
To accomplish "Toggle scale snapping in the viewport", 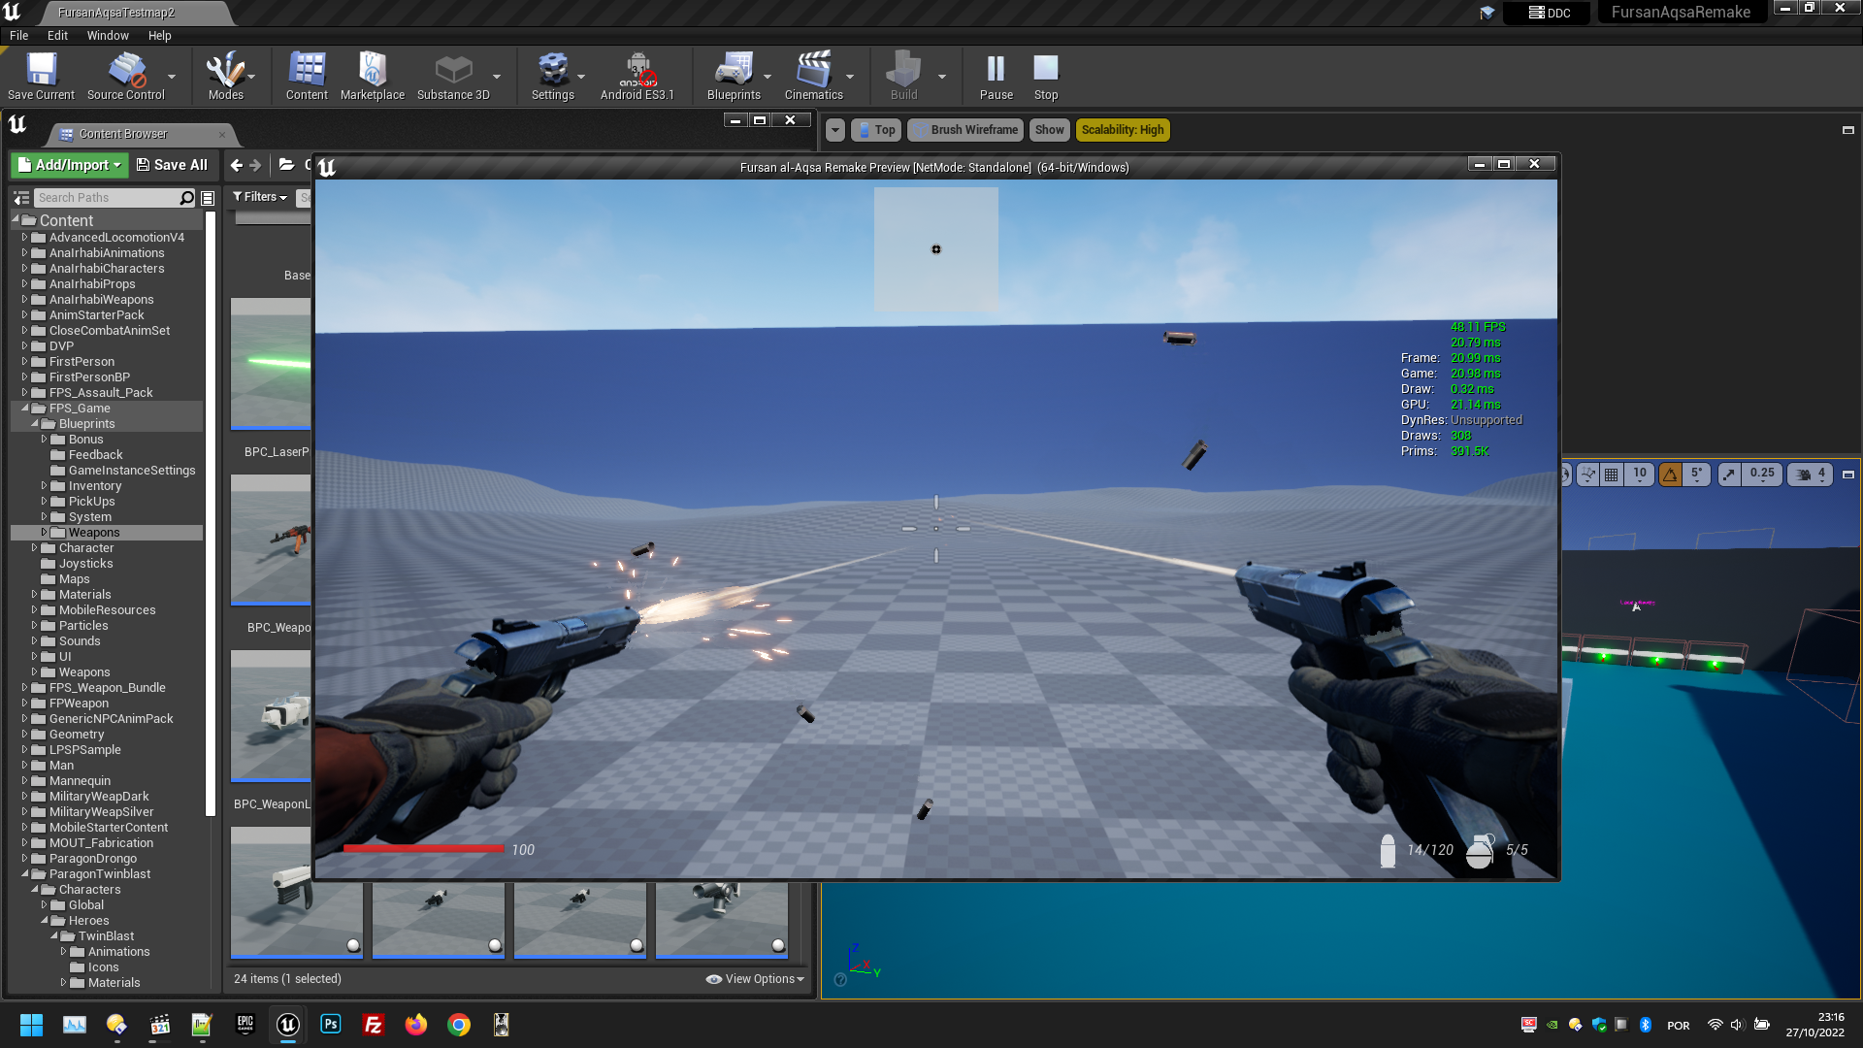I will click(1729, 475).
